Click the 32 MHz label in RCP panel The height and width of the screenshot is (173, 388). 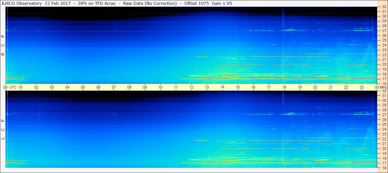pyautogui.click(x=384, y=7)
